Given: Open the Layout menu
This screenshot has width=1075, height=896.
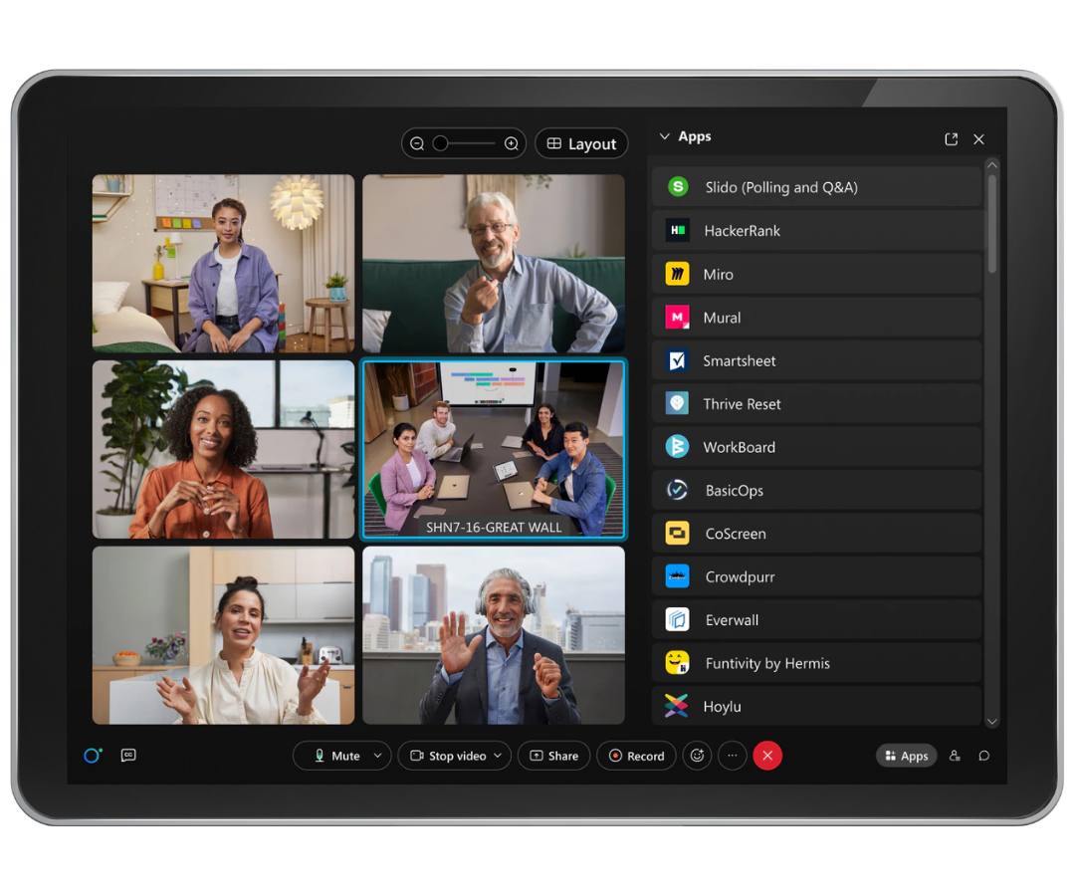Looking at the screenshot, I should (581, 142).
